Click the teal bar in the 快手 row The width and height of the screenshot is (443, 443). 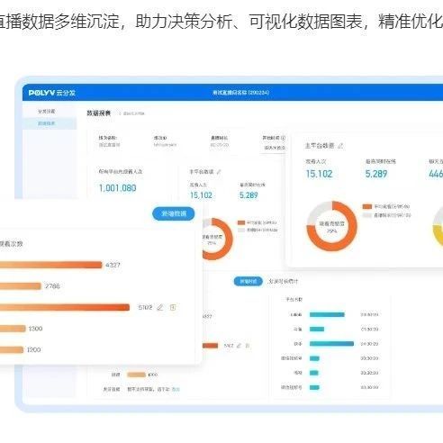[331, 344]
